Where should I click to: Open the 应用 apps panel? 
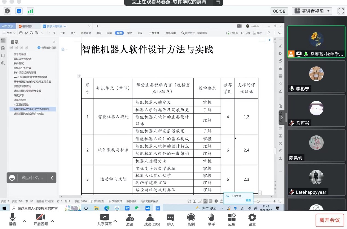232,219
